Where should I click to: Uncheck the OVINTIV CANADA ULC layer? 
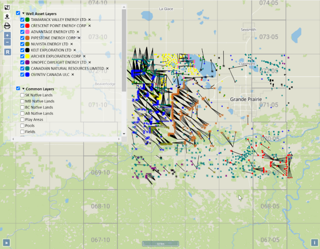(x=22, y=75)
